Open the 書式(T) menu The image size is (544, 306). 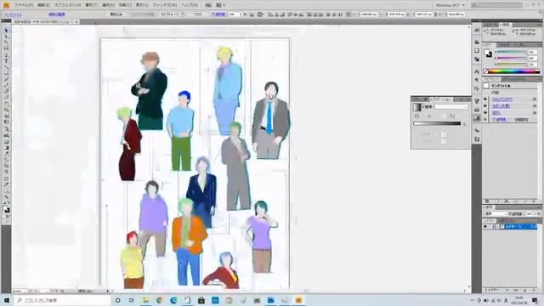(x=92, y=5)
